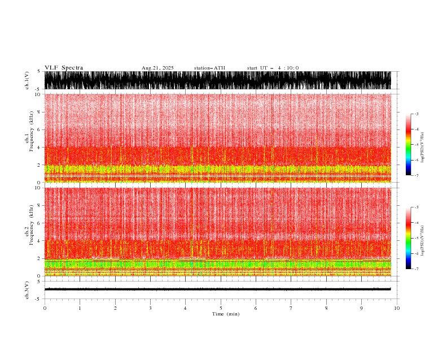Click time axis tick label "2"
The image size is (447, 346).
point(115,308)
